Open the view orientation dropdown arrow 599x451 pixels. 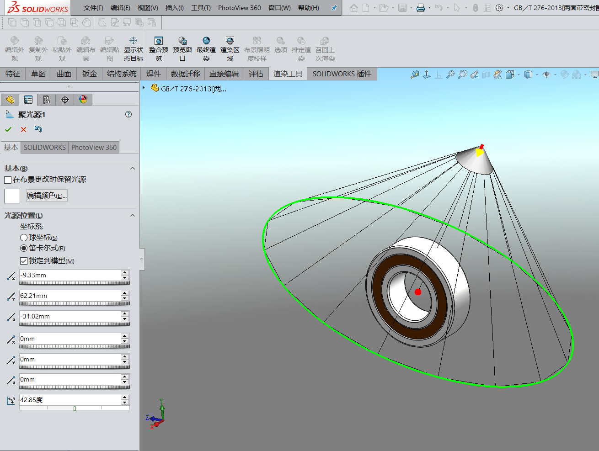coord(519,74)
